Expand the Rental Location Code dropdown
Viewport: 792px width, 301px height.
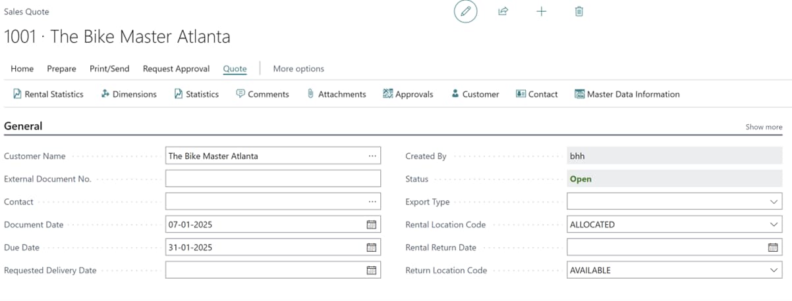[774, 225]
